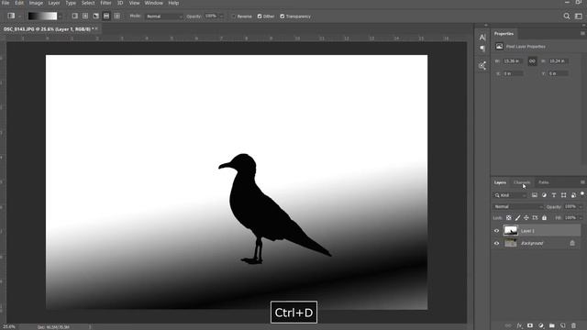Open the Layers panel flyout menu
The image size is (587, 330).
[582, 182]
